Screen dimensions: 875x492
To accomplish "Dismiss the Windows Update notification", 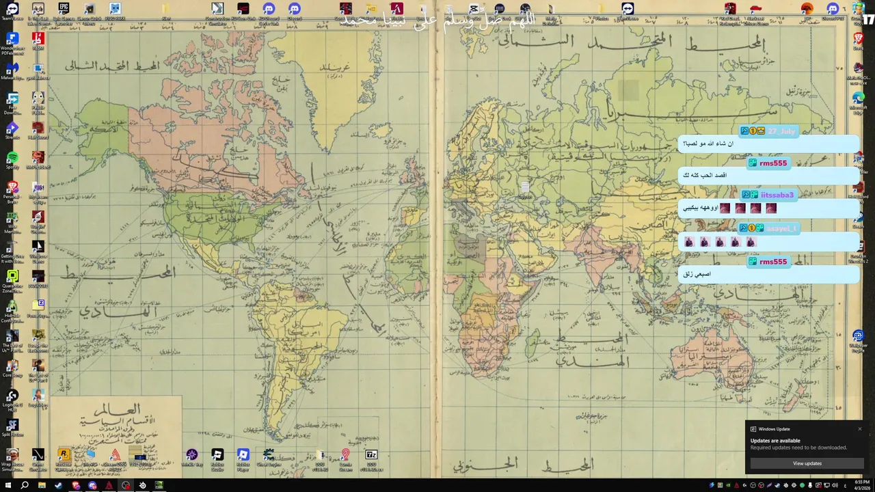I will click(x=860, y=429).
